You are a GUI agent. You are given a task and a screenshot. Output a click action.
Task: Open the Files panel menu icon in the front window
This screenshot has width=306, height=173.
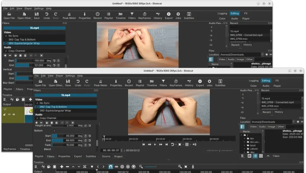[x=242, y=156]
